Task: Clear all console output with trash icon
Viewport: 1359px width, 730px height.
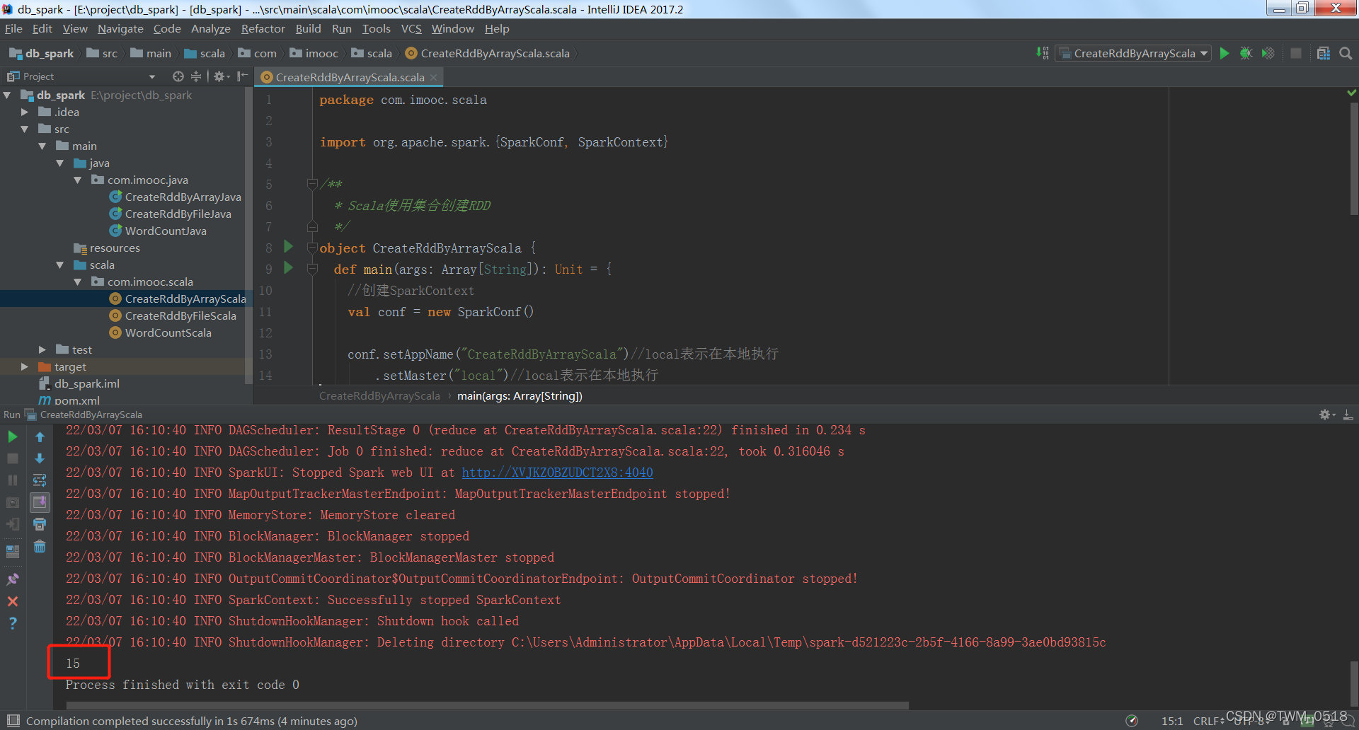Action: click(40, 546)
